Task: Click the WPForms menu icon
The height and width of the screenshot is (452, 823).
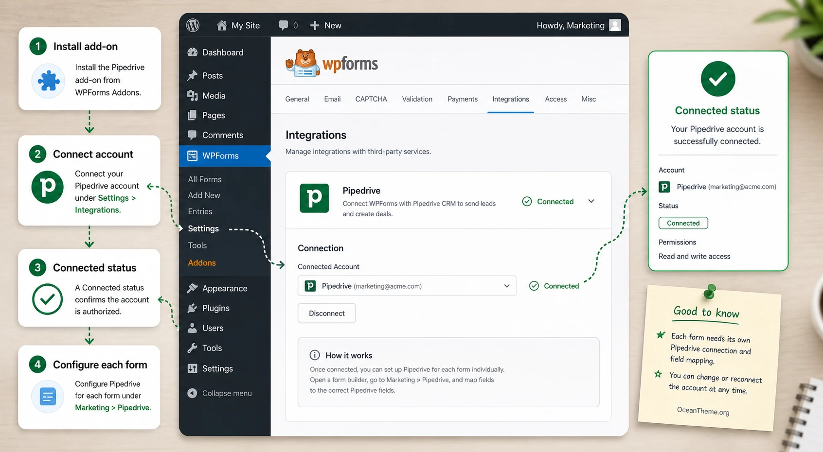Action: [x=193, y=156]
